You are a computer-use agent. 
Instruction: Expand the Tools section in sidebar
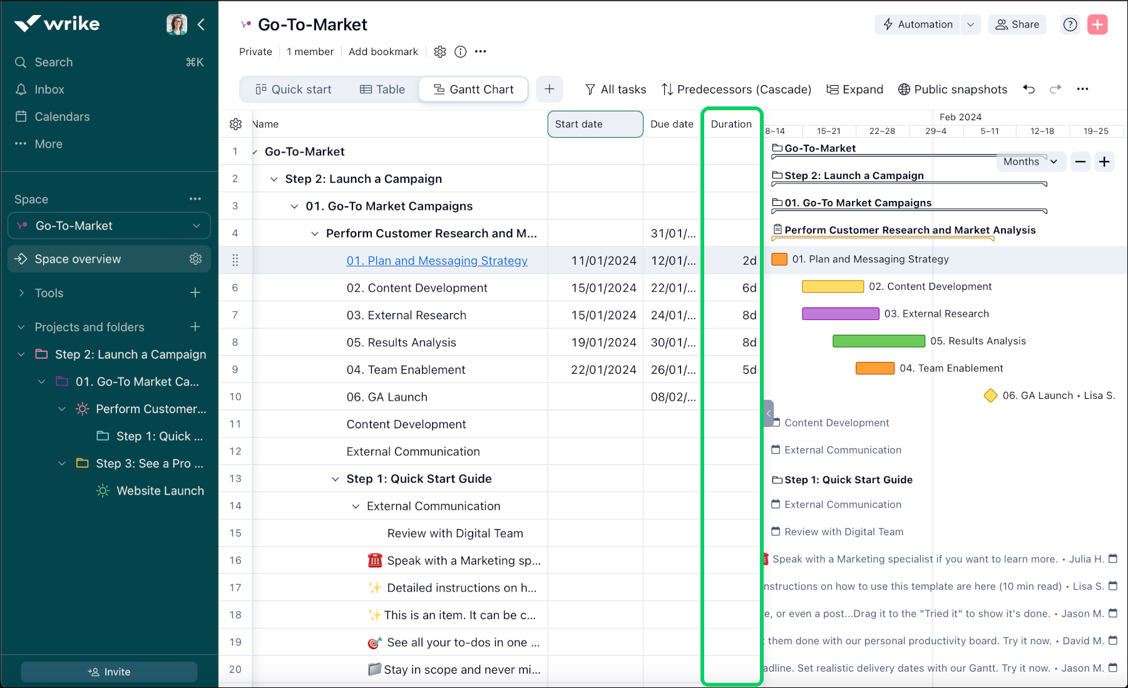(22, 293)
